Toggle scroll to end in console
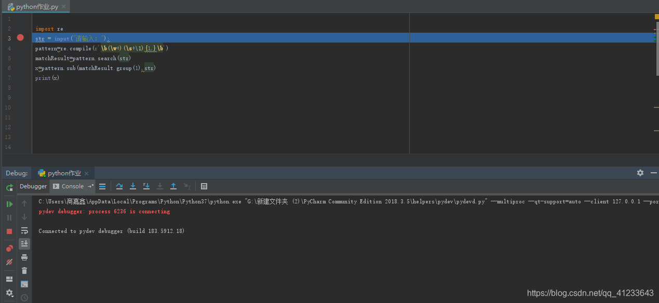 (x=24, y=243)
